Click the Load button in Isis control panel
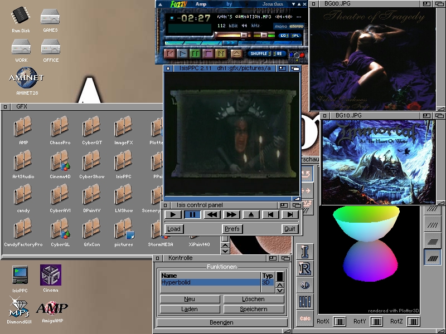The height and width of the screenshot is (334, 446). pyautogui.click(x=173, y=229)
